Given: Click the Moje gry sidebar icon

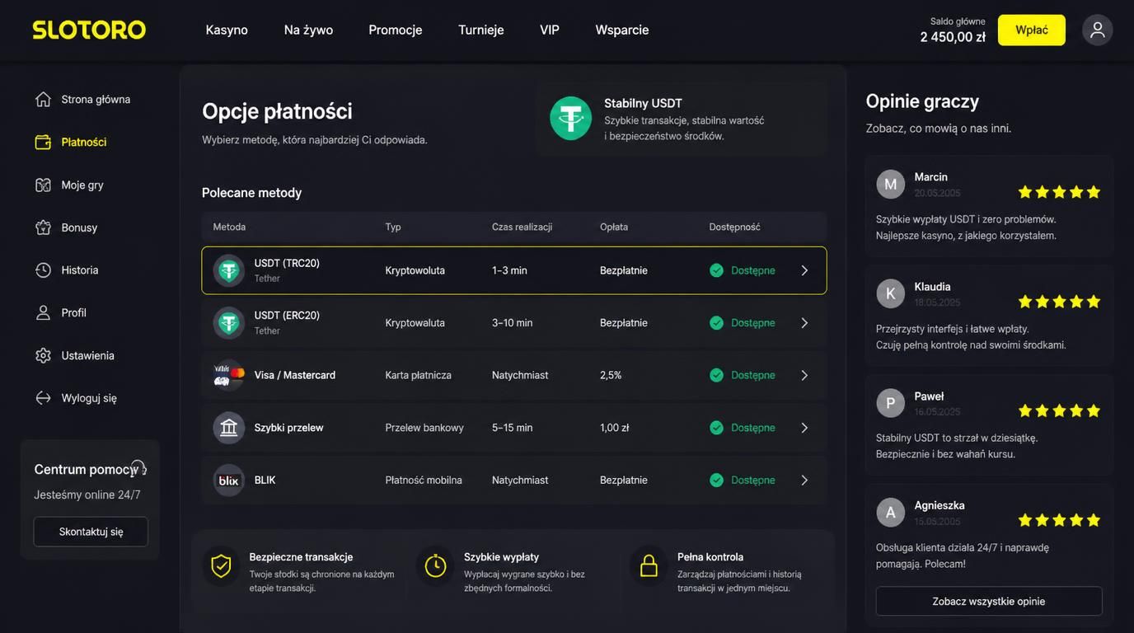Looking at the screenshot, I should (x=44, y=185).
